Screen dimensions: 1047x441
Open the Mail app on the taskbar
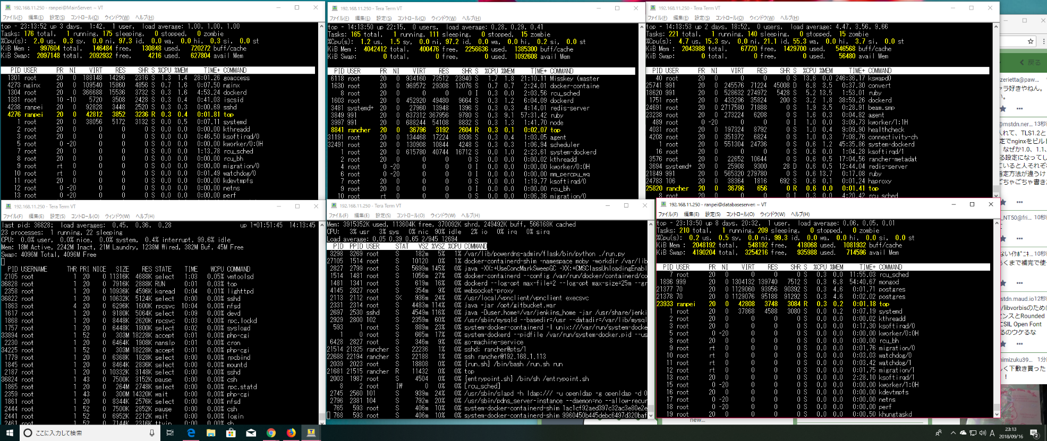(251, 433)
